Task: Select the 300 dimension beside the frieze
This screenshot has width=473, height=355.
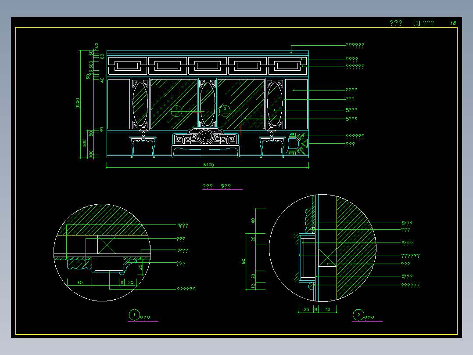Action: [91, 64]
